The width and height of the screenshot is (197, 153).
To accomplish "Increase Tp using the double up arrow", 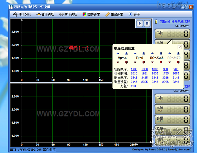I will pyautogui.click(x=143, y=53).
